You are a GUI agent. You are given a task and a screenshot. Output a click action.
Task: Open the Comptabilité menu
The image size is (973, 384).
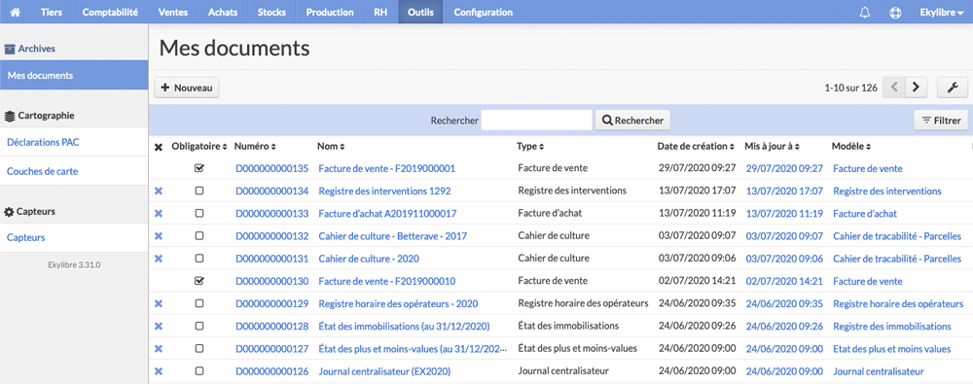pos(110,12)
